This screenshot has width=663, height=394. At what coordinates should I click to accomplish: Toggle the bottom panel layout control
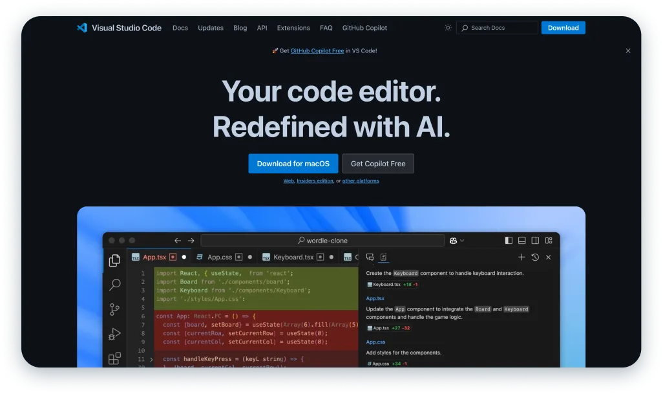coord(521,240)
